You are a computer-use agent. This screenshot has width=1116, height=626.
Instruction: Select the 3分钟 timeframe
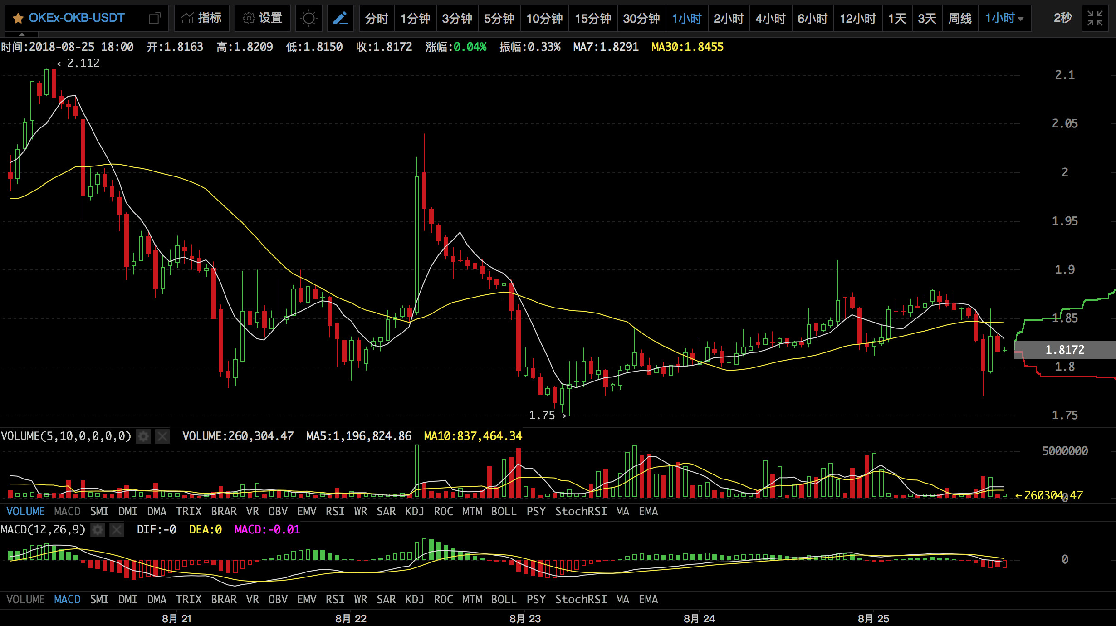[x=457, y=18]
